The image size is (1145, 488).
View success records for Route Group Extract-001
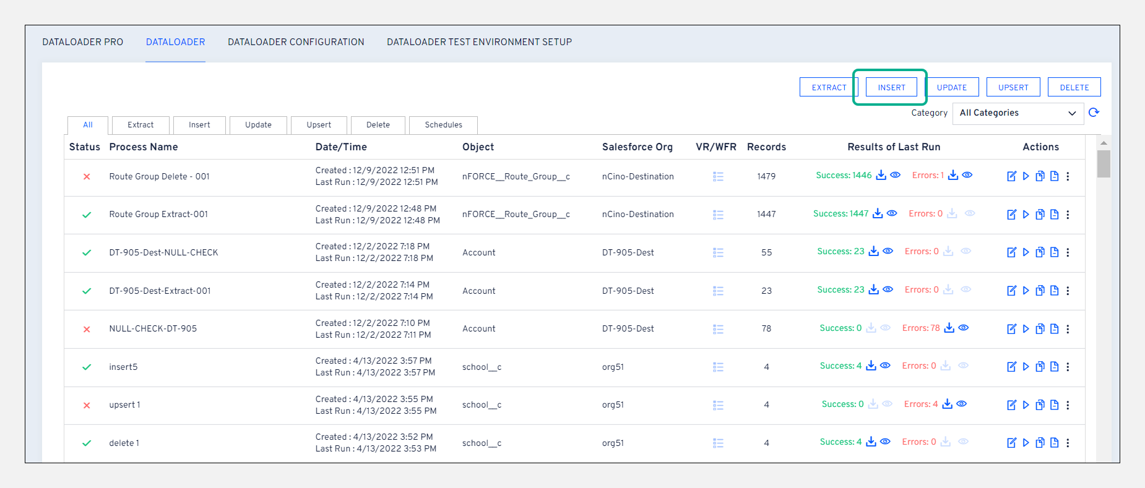point(892,213)
